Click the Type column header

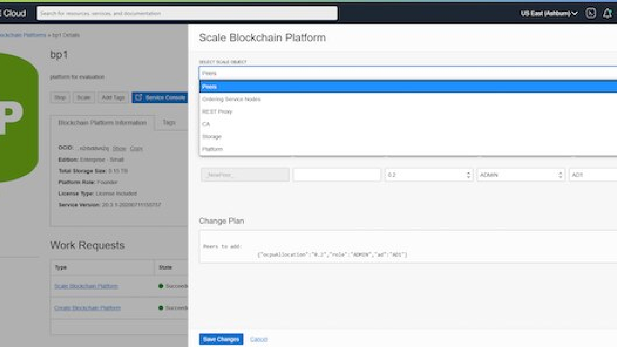tap(61, 267)
